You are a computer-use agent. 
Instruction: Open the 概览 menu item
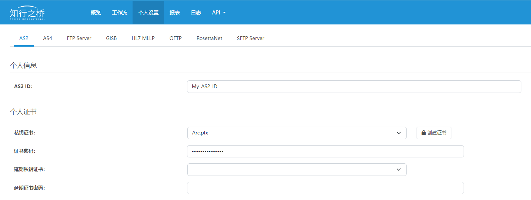96,13
